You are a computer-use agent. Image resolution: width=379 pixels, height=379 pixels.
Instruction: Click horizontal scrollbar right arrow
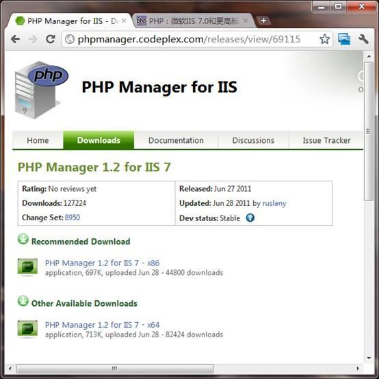(x=358, y=368)
